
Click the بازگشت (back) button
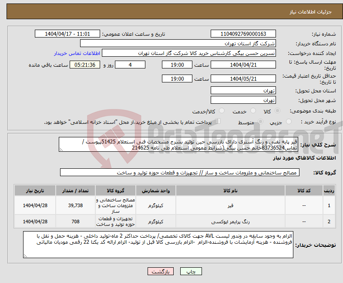point(161,271)
